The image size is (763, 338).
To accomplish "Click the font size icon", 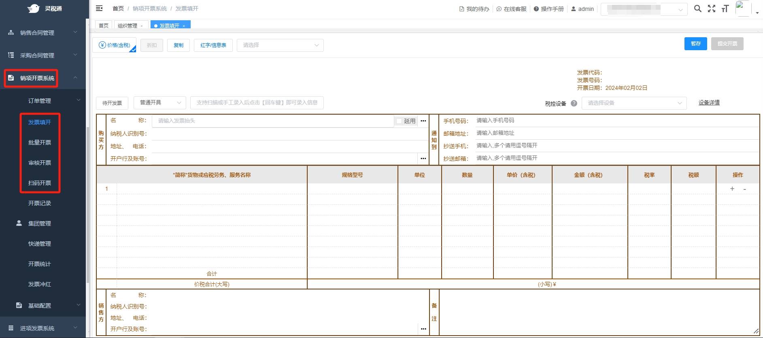I will 725,9.
